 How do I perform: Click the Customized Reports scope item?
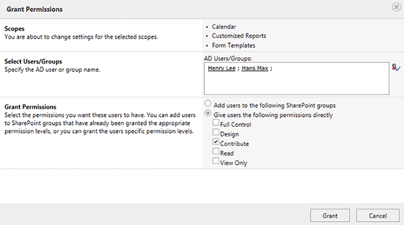click(x=239, y=36)
